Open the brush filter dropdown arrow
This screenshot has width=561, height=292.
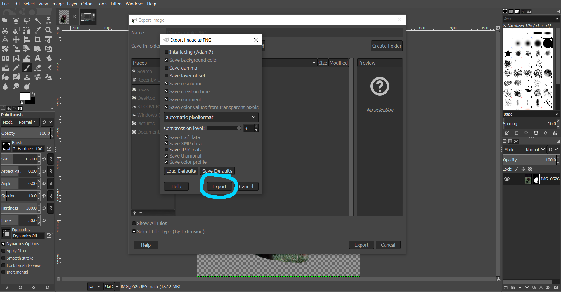[557, 19]
